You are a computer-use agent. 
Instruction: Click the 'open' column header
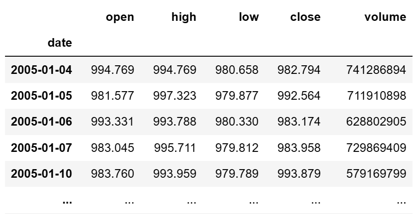pos(120,17)
